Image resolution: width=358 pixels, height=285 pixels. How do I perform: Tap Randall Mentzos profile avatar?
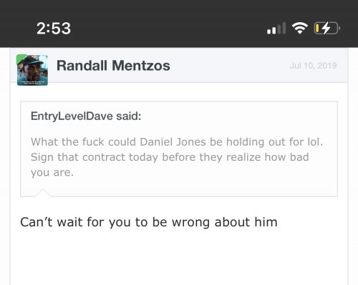tap(32, 70)
